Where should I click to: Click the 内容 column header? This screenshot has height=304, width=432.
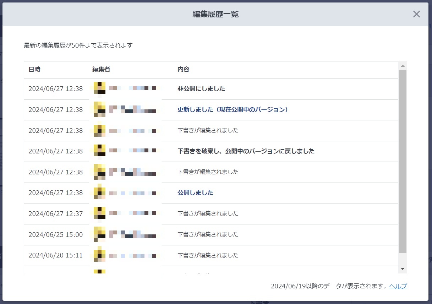point(184,70)
